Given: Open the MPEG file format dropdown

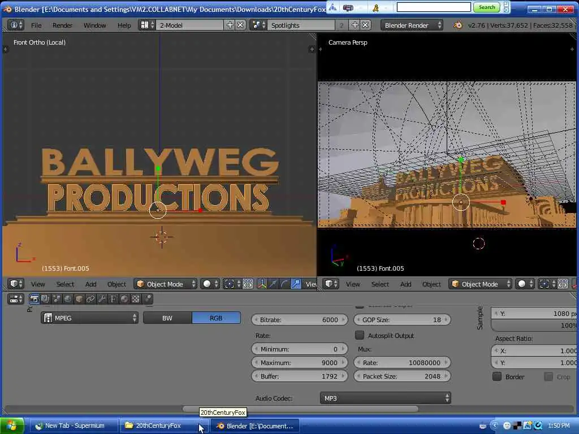Looking at the screenshot, I should coord(90,318).
